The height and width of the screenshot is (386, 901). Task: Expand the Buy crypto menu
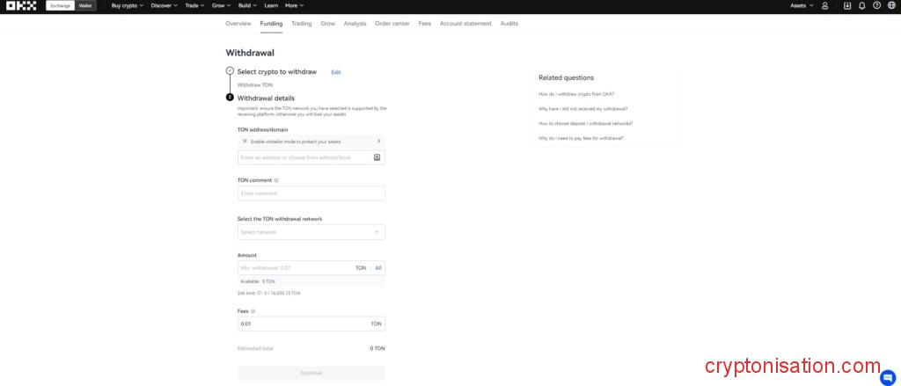pyautogui.click(x=127, y=5)
